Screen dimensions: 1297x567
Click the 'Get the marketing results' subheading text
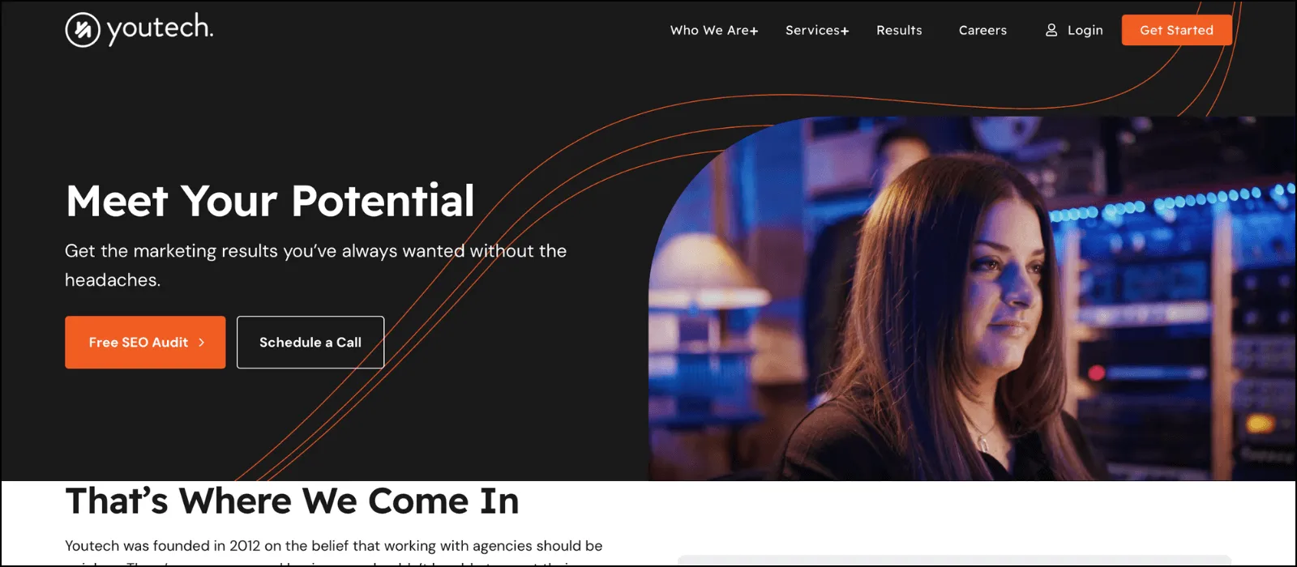[315, 265]
